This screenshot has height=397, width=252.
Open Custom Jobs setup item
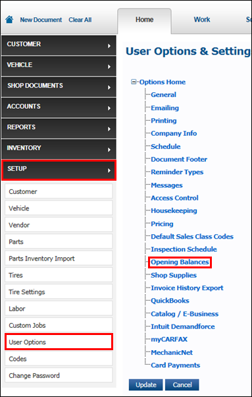point(59,325)
